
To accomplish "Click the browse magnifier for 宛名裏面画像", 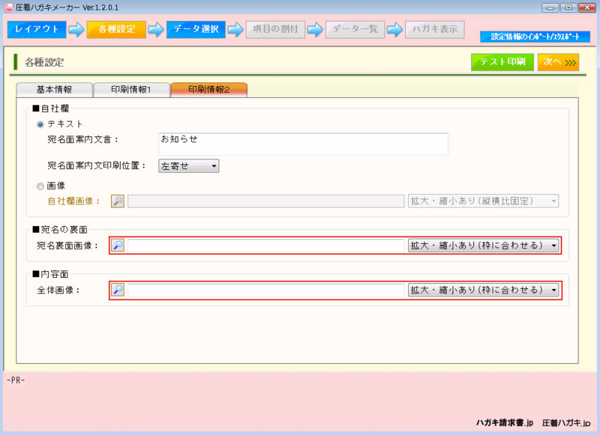I will pos(118,245).
